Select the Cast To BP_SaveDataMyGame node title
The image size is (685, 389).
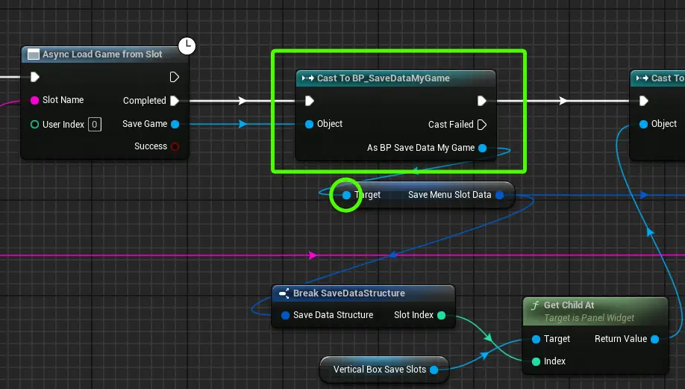[x=383, y=78]
